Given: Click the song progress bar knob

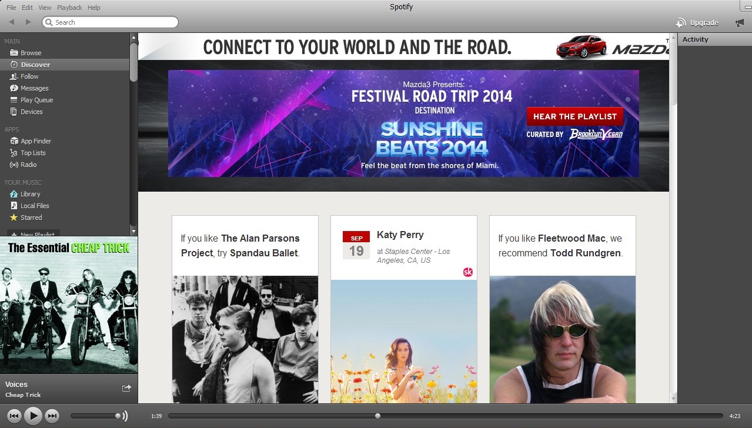Looking at the screenshot, I should coord(377,416).
